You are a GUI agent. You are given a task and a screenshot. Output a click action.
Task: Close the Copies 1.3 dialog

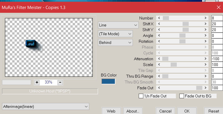219,7
